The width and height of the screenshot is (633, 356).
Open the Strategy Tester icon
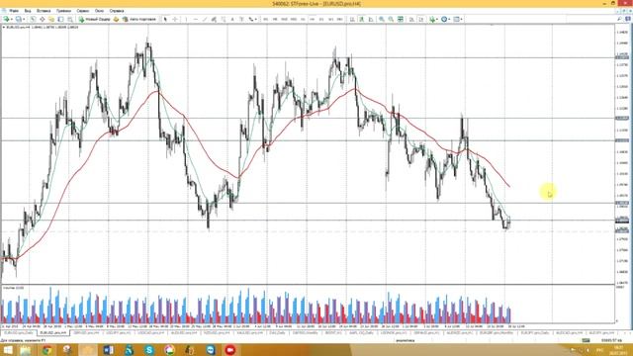(70, 19)
